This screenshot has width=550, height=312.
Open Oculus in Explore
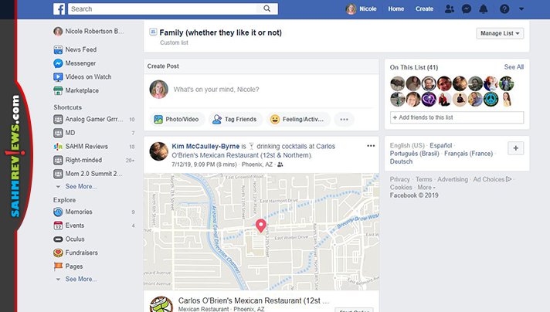point(69,239)
